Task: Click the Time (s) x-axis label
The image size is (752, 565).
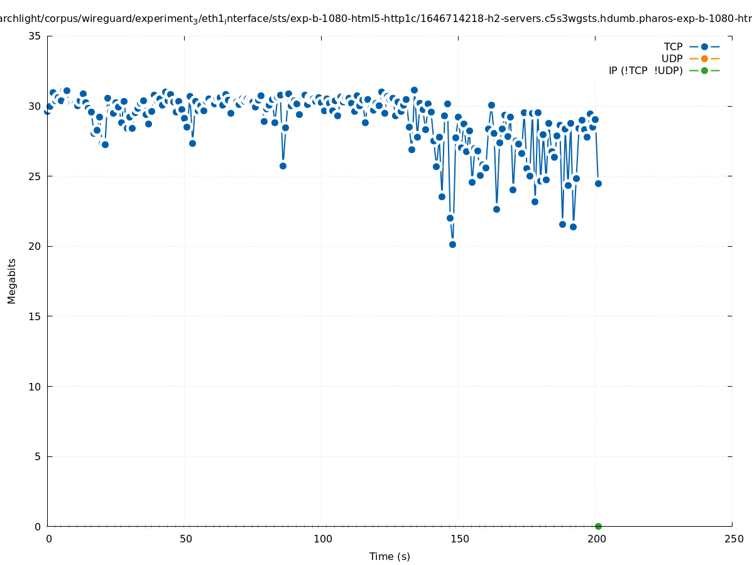Action: [390, 556]
